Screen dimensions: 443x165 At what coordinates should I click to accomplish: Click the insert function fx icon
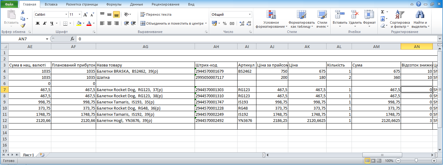point(72,39)
